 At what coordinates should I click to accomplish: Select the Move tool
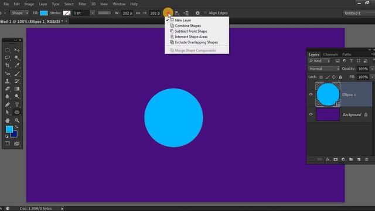17,50
